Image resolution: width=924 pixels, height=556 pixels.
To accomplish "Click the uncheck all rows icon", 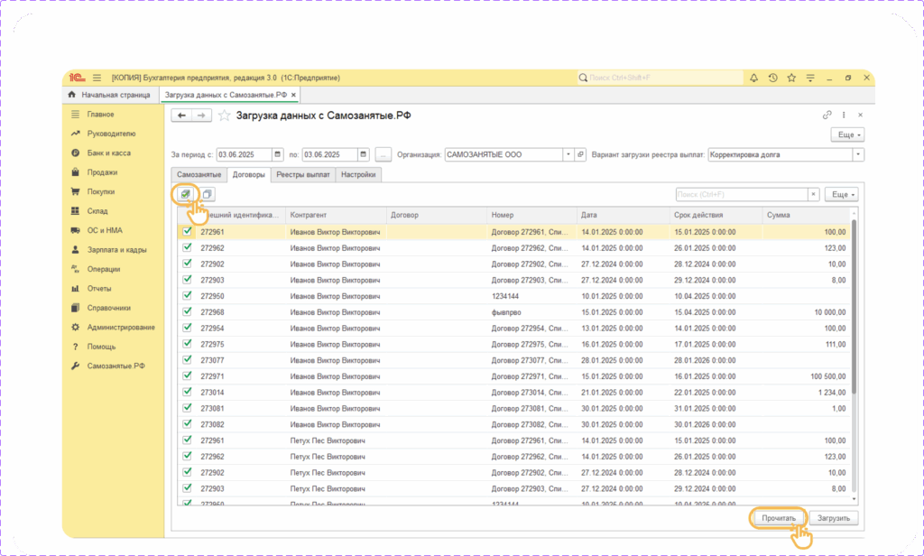I will pos(208,194).
